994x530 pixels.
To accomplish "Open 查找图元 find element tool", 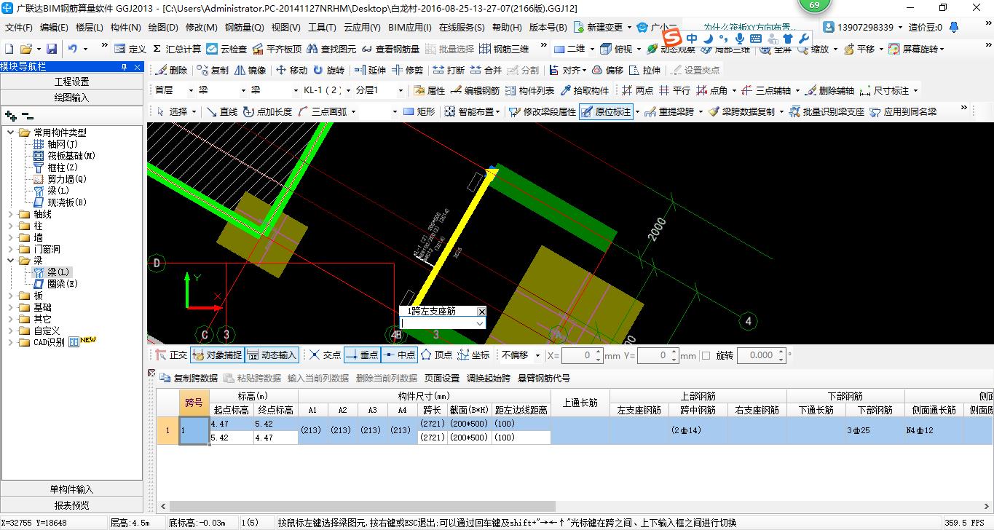I will (x=331, y=49).
